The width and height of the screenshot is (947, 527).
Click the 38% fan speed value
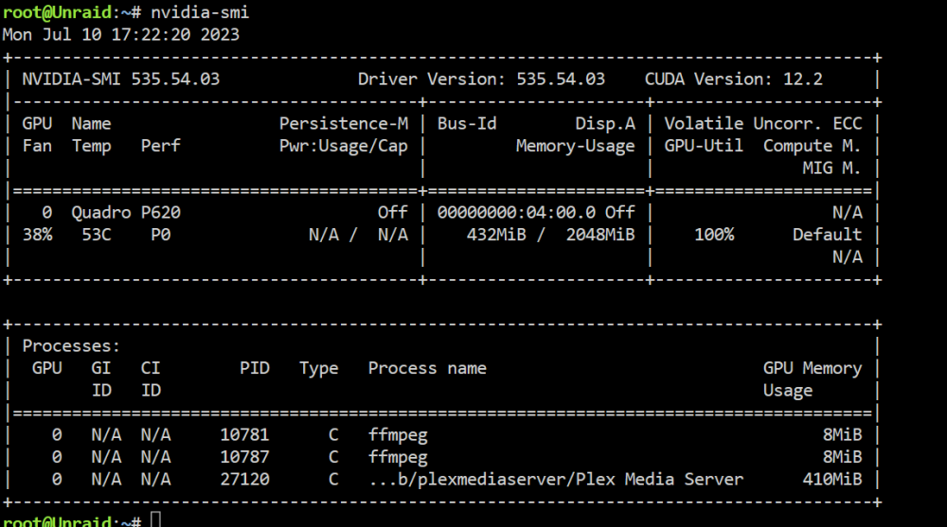(x=38, y=235)
